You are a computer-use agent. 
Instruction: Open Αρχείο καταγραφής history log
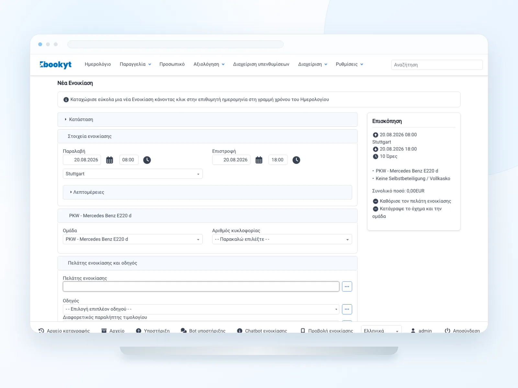tap(64, 331)
